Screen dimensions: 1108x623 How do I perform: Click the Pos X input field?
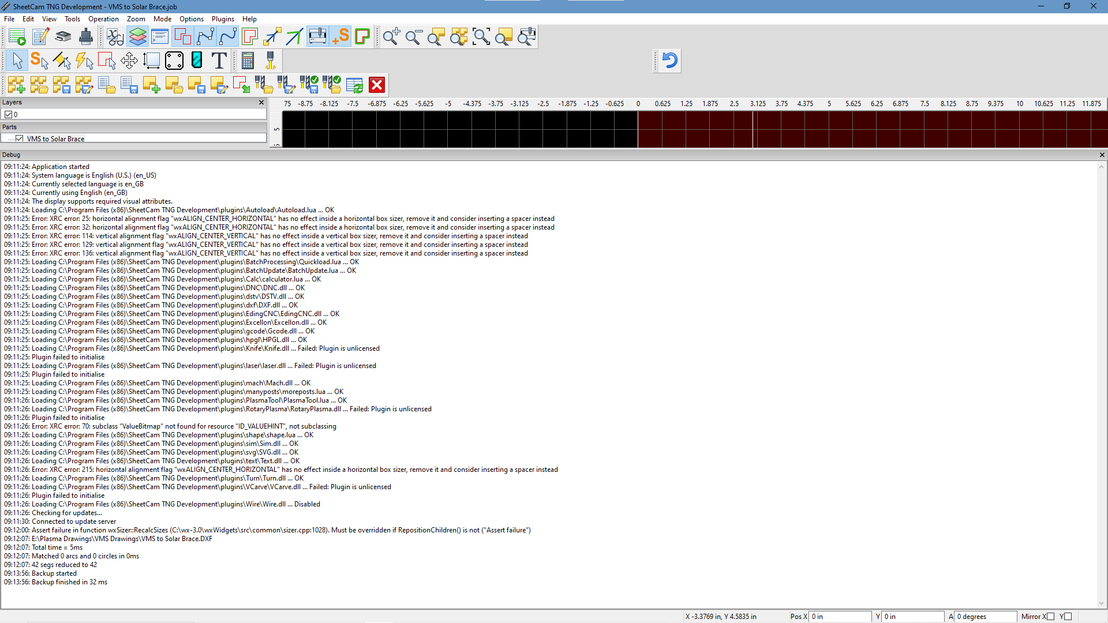point(840,617)
